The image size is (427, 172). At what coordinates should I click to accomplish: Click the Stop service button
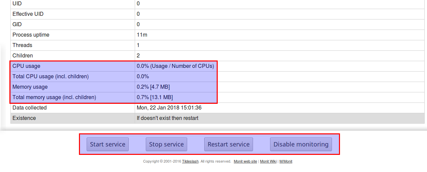(166, 144)
